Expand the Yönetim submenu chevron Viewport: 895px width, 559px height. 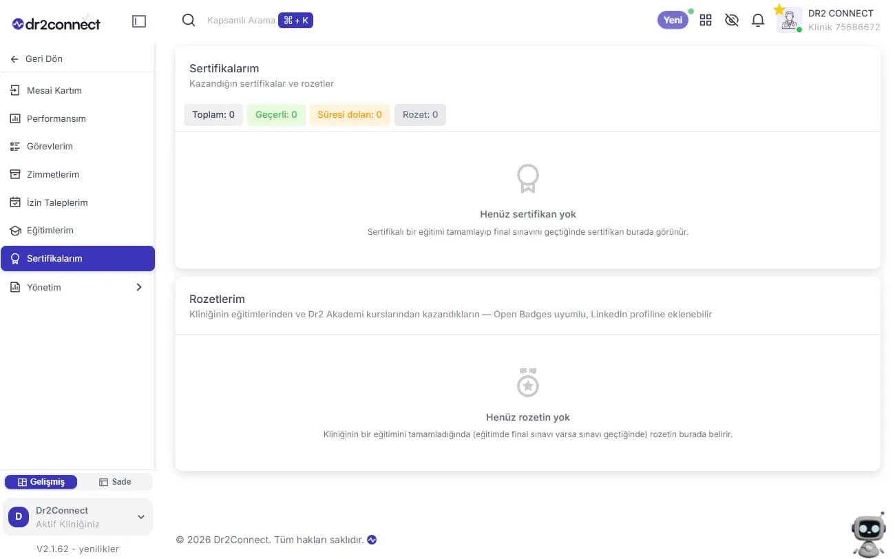click(x=139, y=287)
